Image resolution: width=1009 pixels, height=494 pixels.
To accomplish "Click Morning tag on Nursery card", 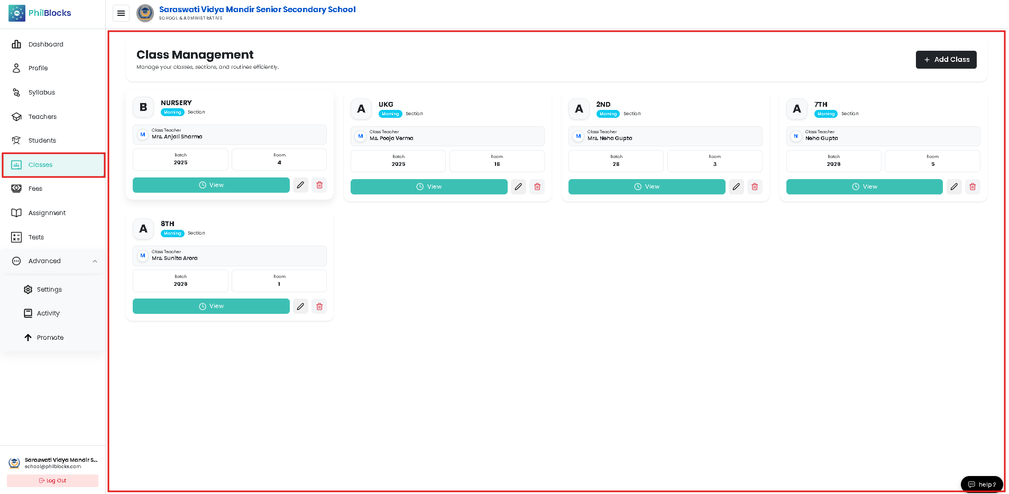I will click(x=172, y=113).
